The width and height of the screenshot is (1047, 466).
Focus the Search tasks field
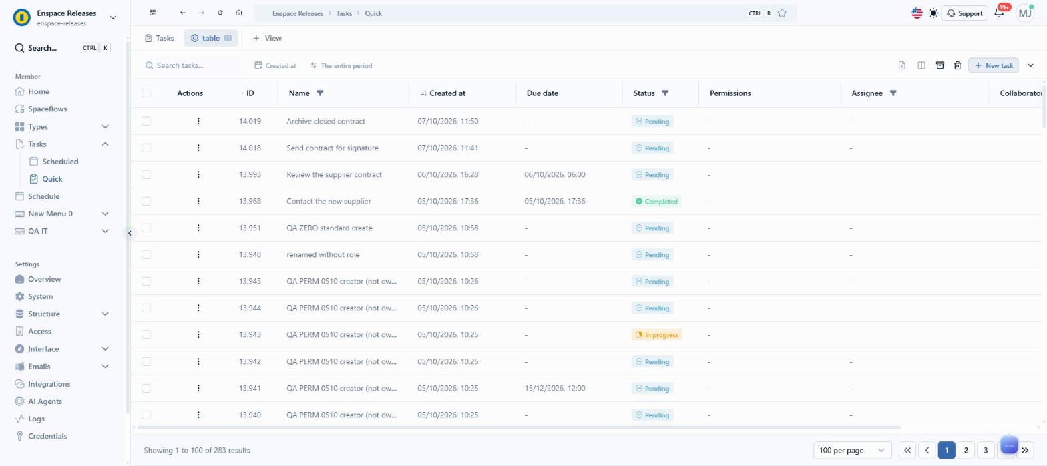pos(194,65)
